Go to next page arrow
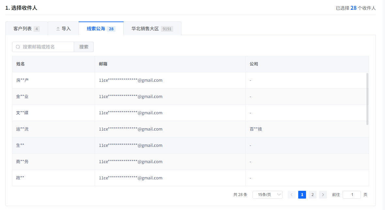The width and height of the screenshot is (385, 210). tap(323, 195)
